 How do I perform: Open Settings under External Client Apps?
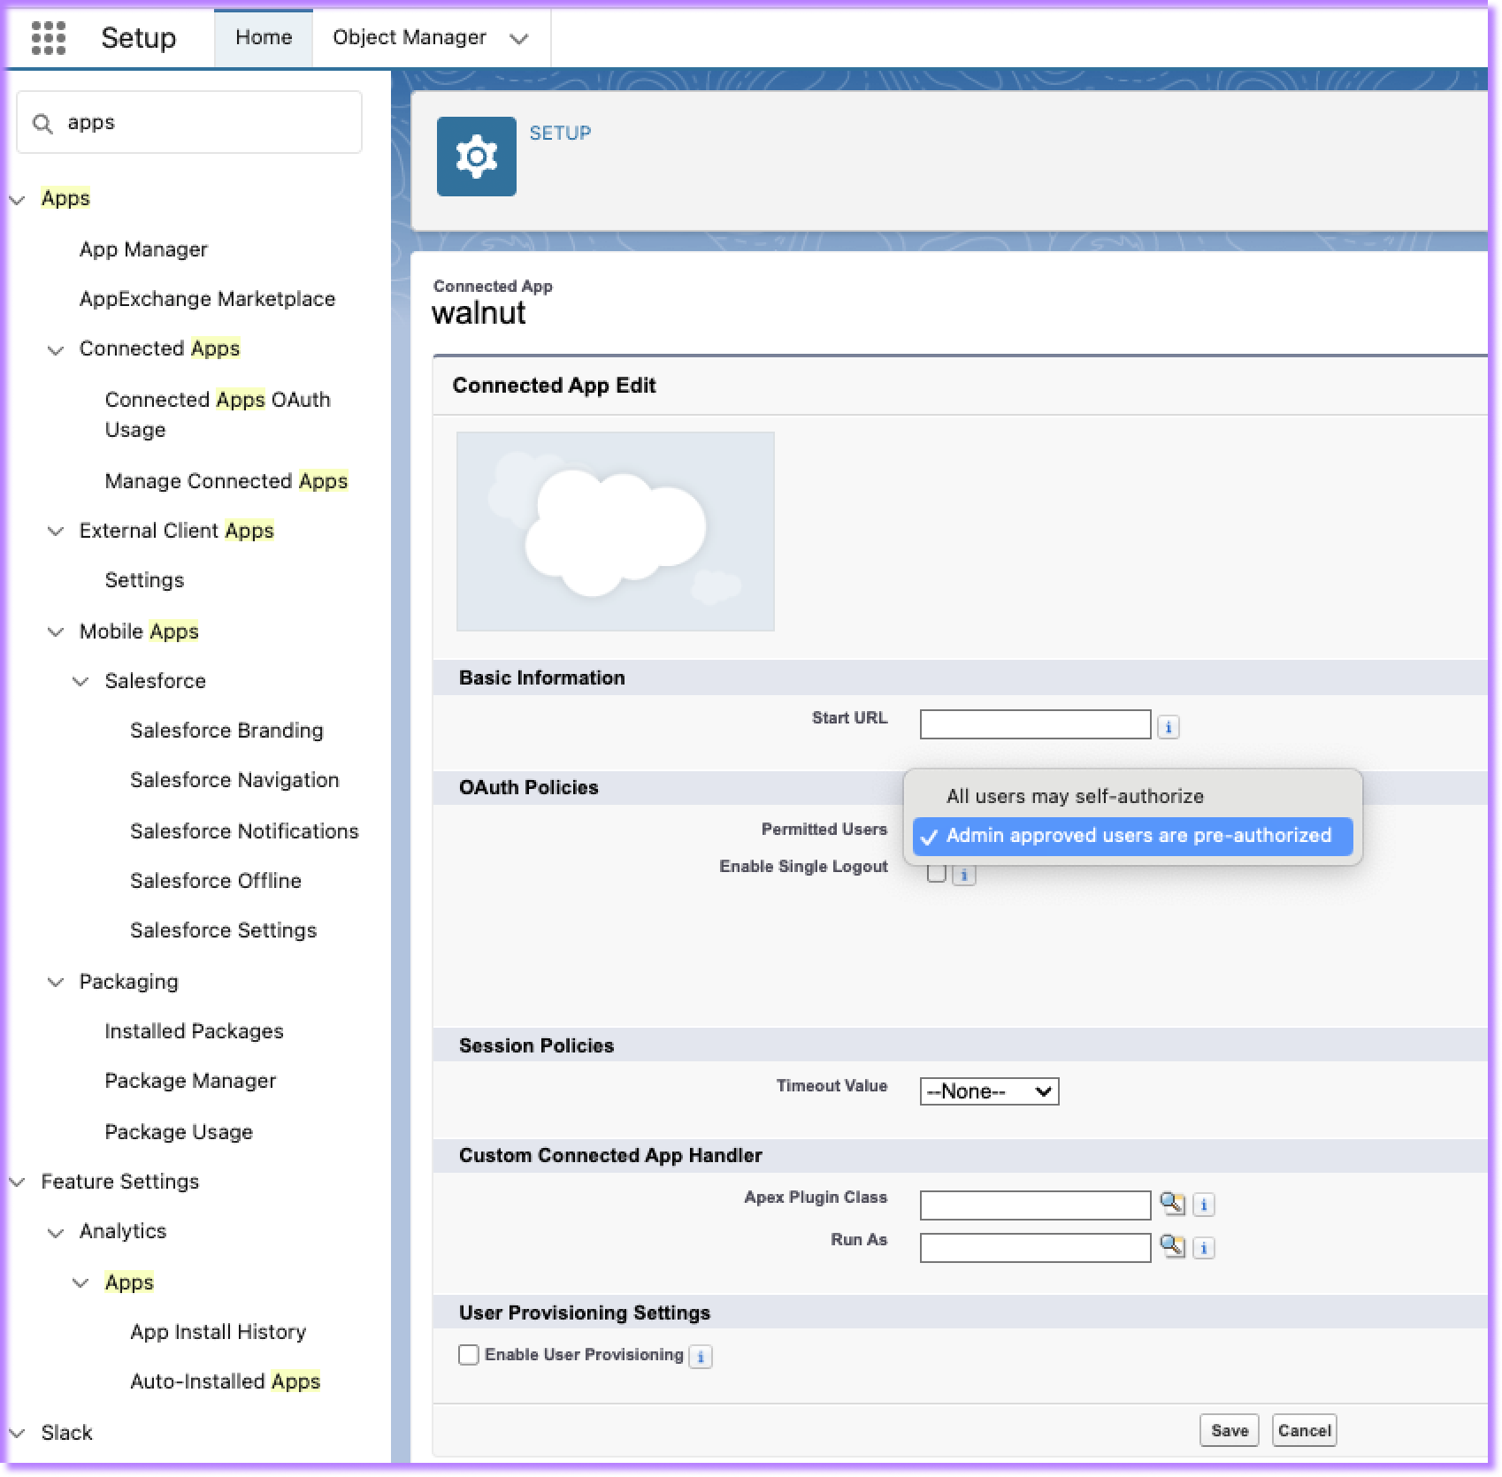click(x=144, y=580)
